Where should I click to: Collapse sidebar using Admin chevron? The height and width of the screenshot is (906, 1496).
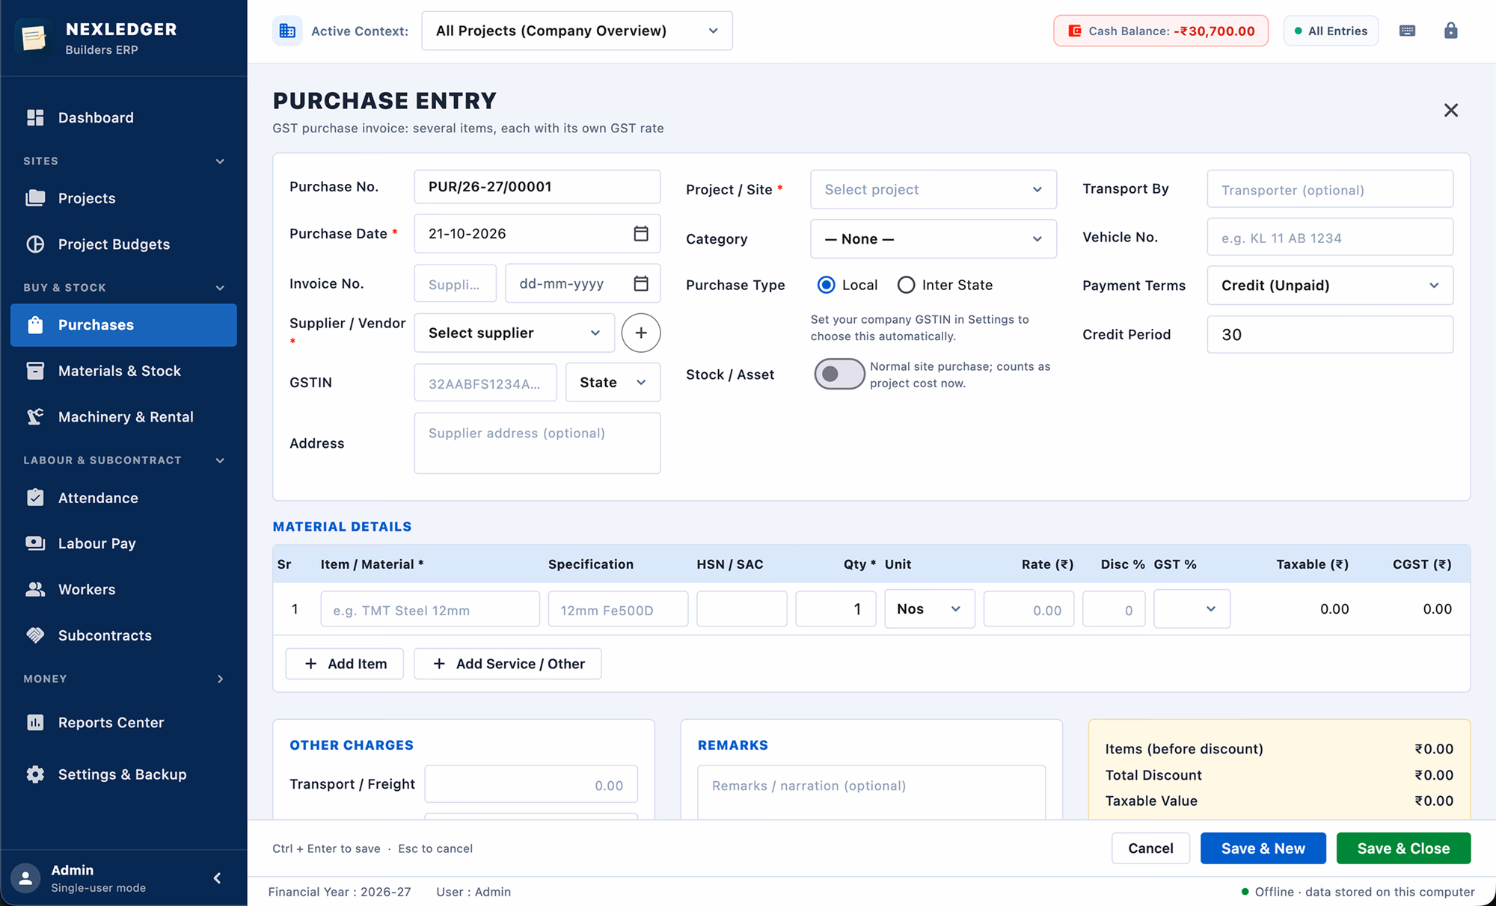pos(217,878)
